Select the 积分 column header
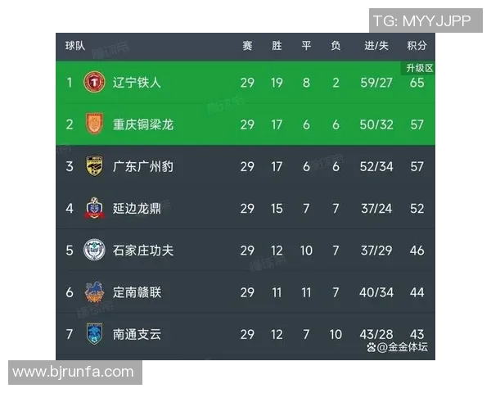 [x=417, y=46]
